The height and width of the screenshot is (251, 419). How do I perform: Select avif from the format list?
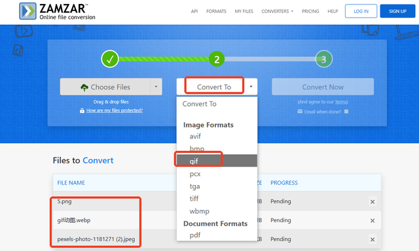pyautogui.click(x=217, y=137)
